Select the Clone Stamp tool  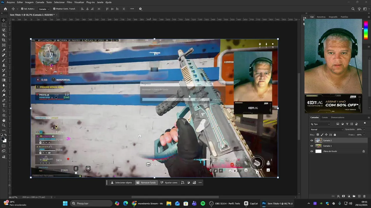[x=4, y=65]
